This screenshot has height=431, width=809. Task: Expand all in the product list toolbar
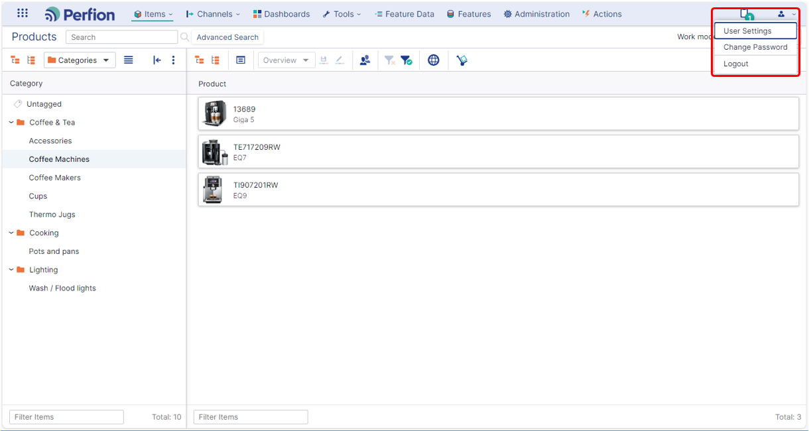(x=216, y=60)
